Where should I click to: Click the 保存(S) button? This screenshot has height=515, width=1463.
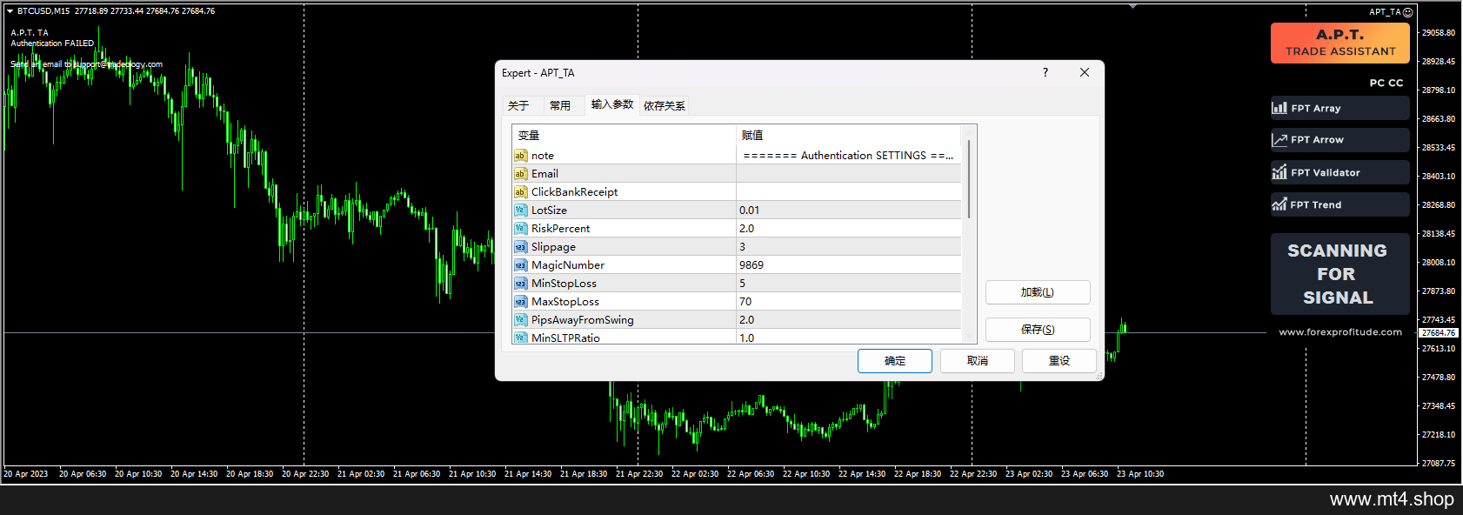tap(1038, 330)
